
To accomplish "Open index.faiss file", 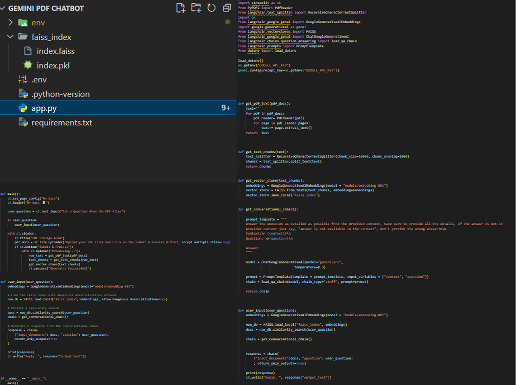I will pyautogui.click(x=56, y=51).
